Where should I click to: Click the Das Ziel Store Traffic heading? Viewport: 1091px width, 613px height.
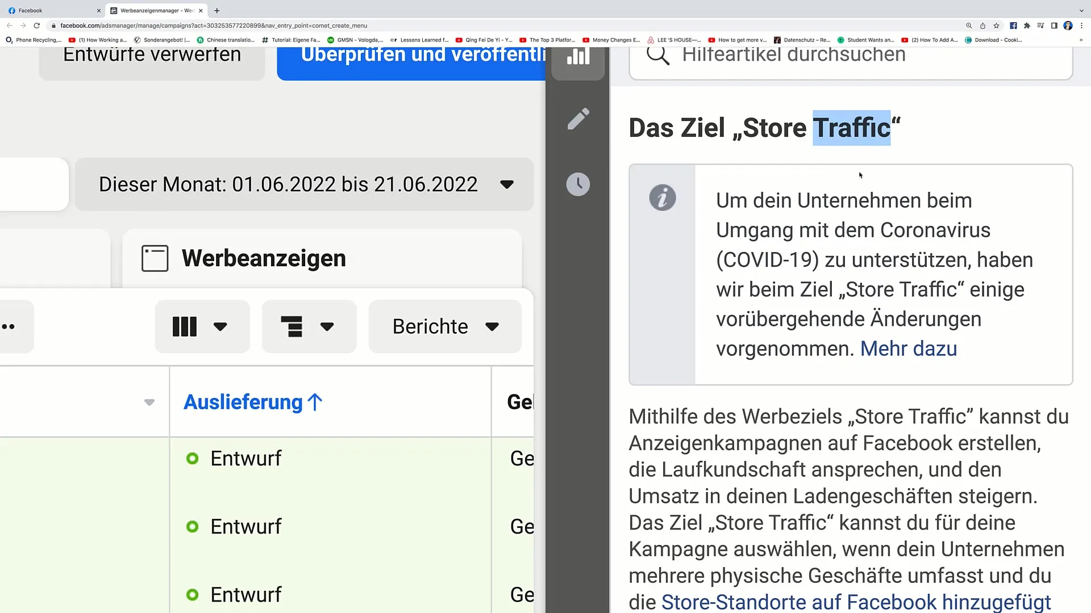(765, 128)
